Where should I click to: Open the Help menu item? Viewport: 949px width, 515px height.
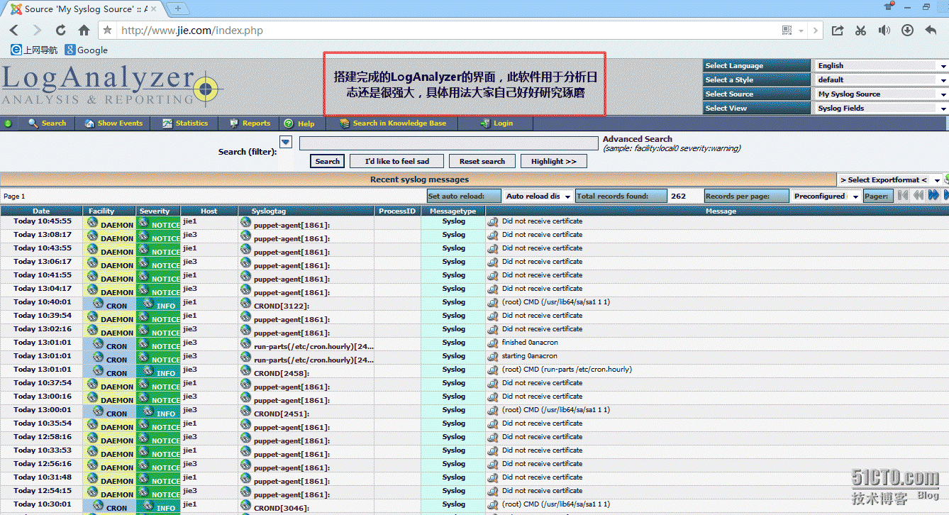[299, 123]
